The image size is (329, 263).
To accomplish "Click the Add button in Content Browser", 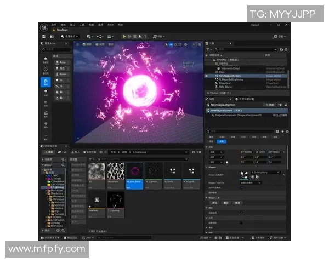I will [48, 152].
